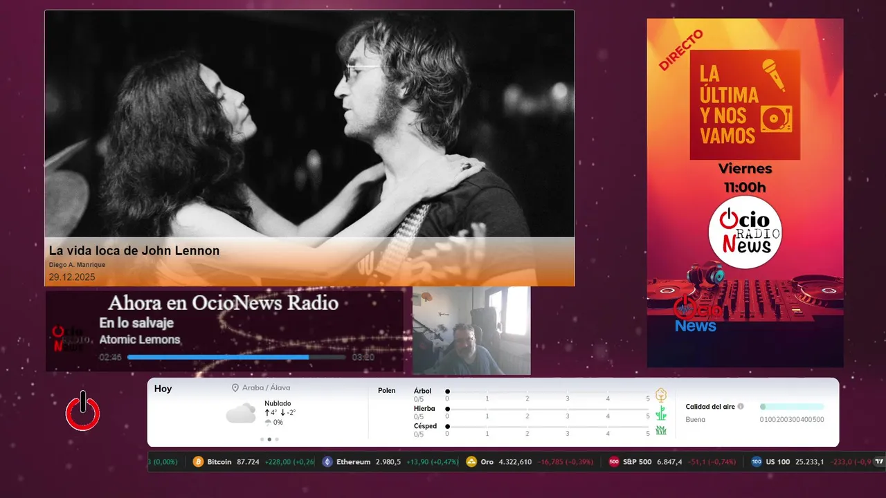Select the third weather carousel dot
The image size is (886, 498).
click(x=277, y=439)
